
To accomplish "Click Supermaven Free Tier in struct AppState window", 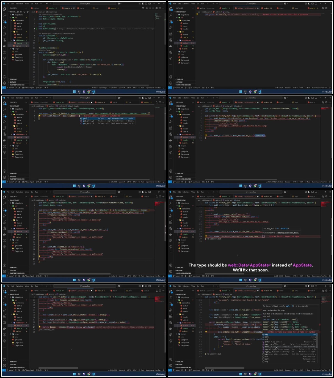I will [154, 88].
